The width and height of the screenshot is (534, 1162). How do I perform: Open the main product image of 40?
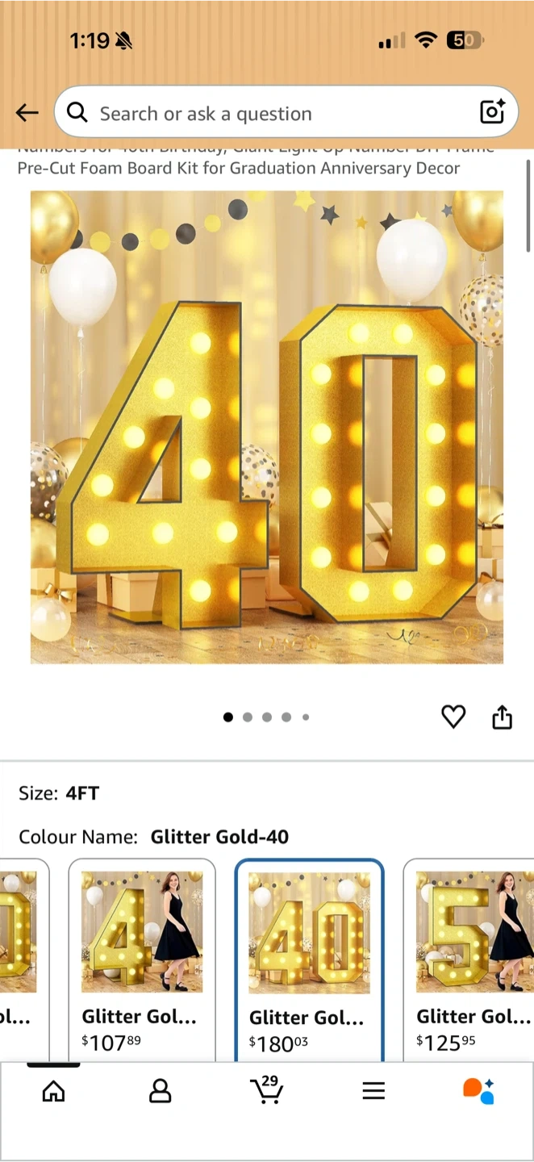click(267, 427)
